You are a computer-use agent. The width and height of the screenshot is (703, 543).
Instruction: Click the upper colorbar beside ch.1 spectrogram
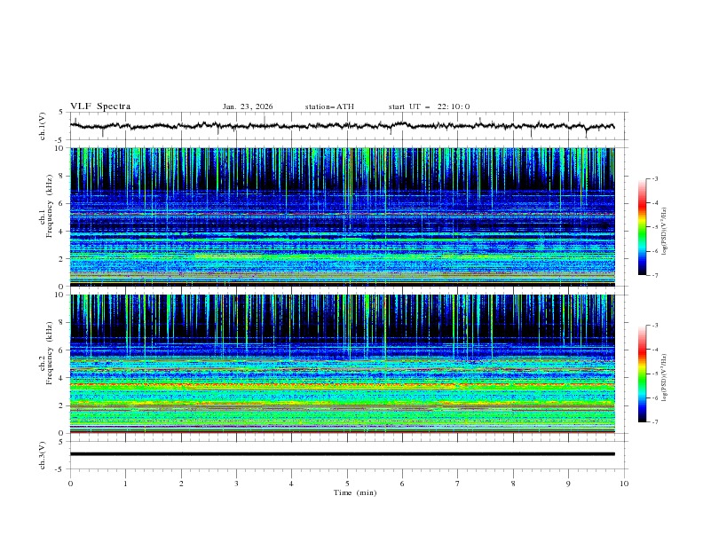(642, 227)
